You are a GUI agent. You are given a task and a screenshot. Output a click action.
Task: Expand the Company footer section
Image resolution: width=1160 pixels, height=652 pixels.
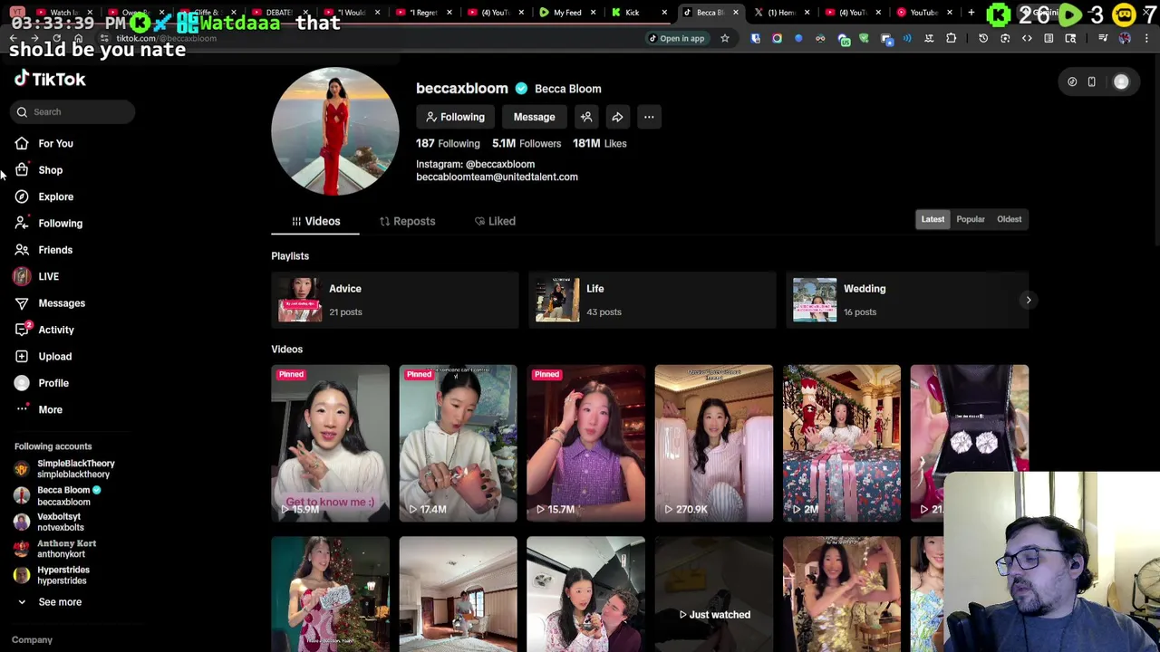[x=32, y=640]
